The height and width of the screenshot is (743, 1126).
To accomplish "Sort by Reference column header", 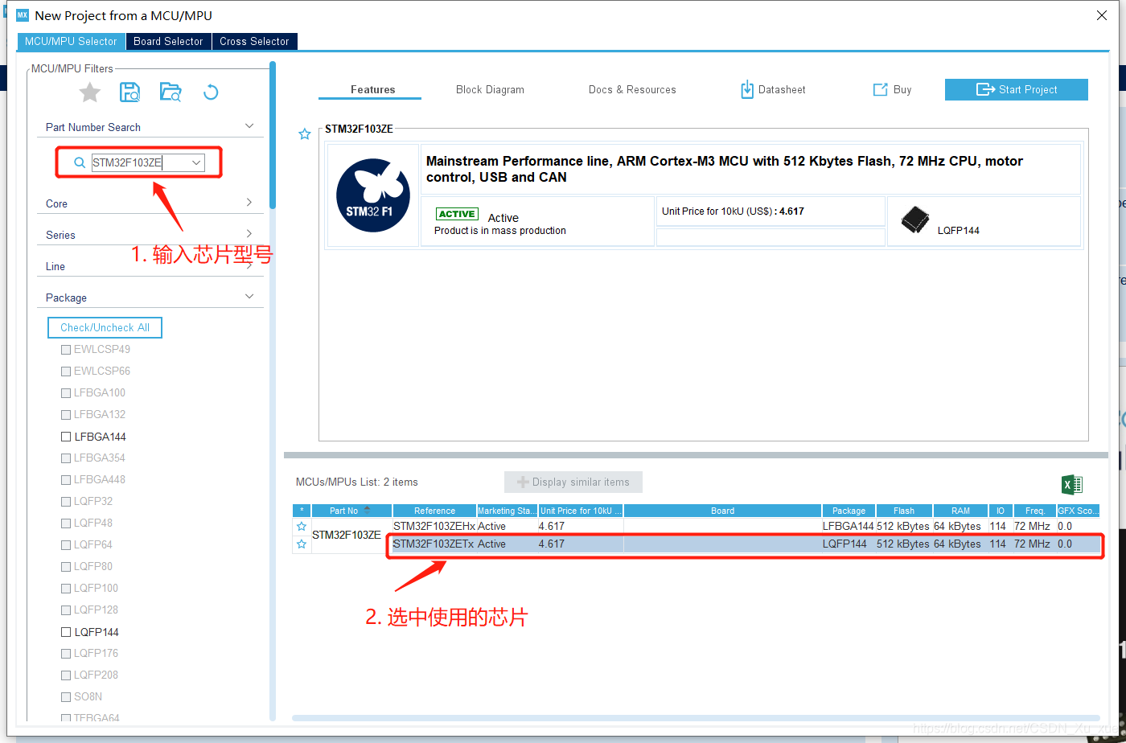I will pos(434,511).
